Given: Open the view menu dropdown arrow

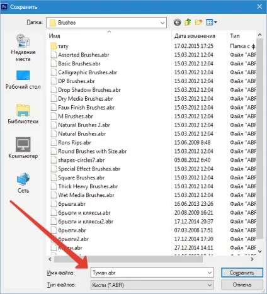Looking at the screenshot, I should (x=215, y=22).
